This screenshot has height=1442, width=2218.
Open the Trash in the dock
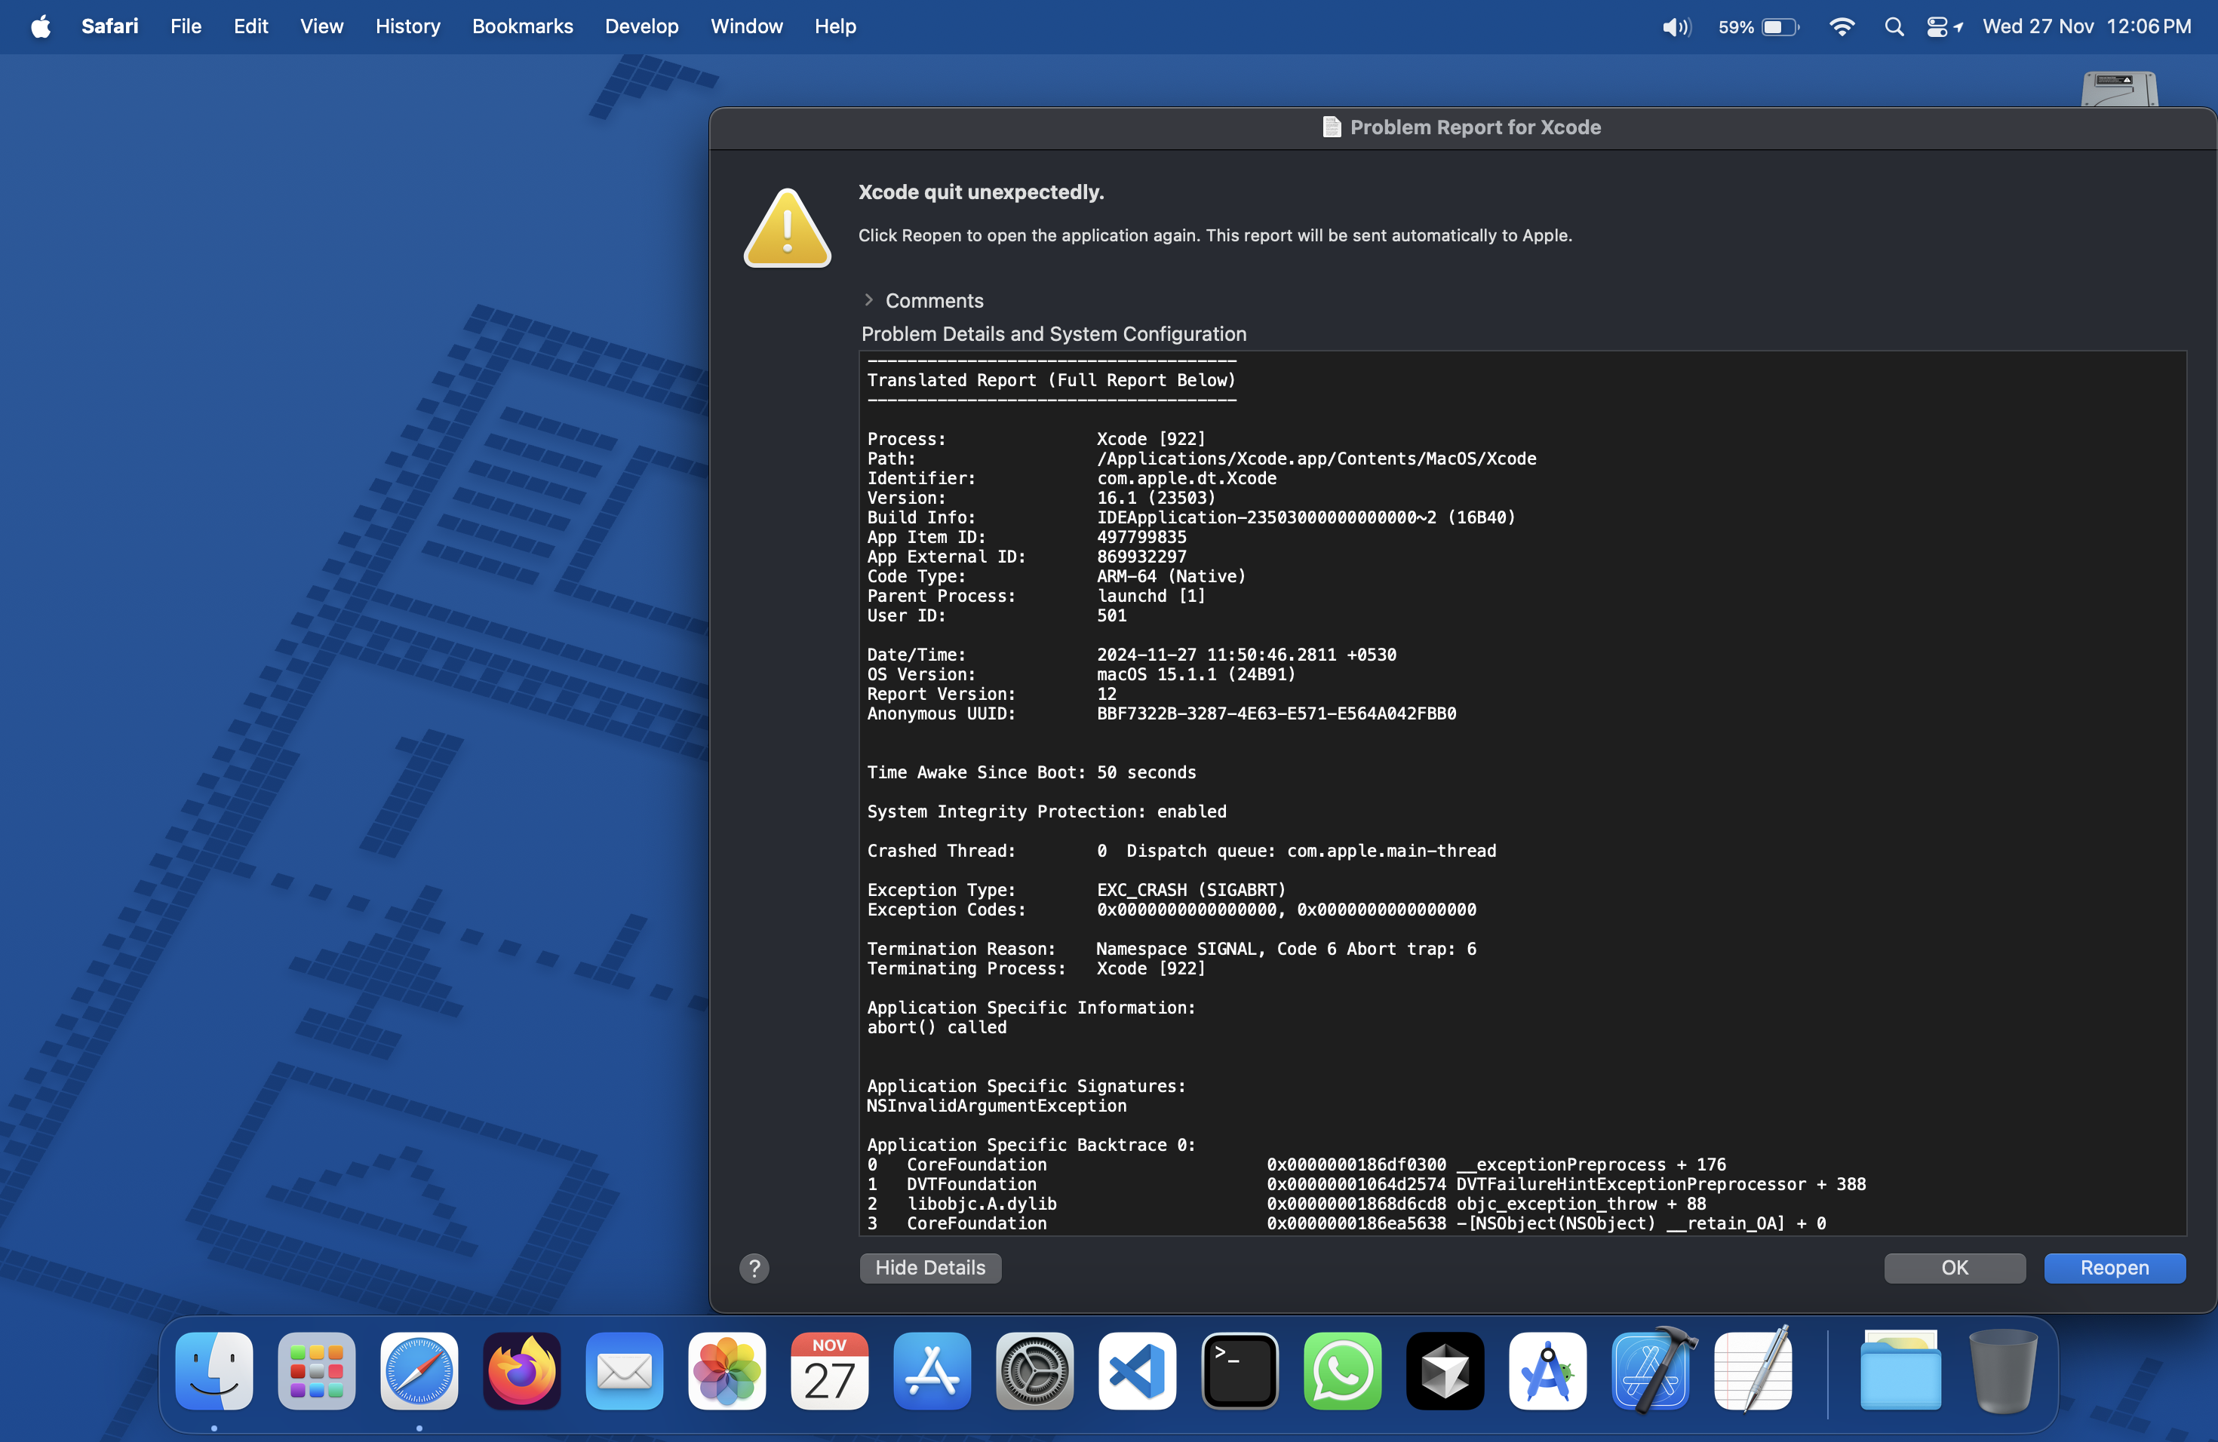2003,1370
